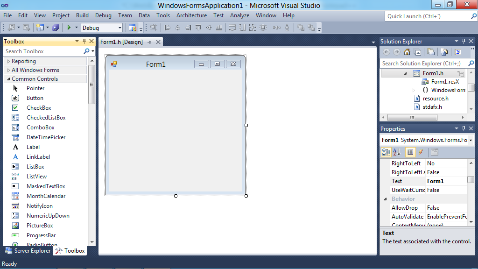Click the Home icon in Solution Explorer
Viewport: 478px width, 269px height.
pos(407,52)
